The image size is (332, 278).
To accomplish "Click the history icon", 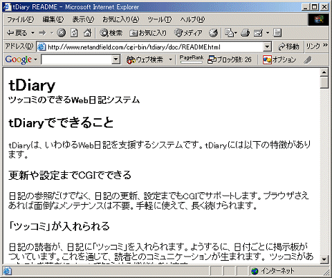I will [213, 33].
